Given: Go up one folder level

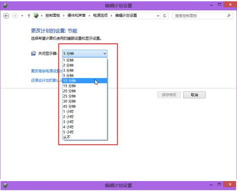Looking at the screenshot, I should click(x=29, y=16).
